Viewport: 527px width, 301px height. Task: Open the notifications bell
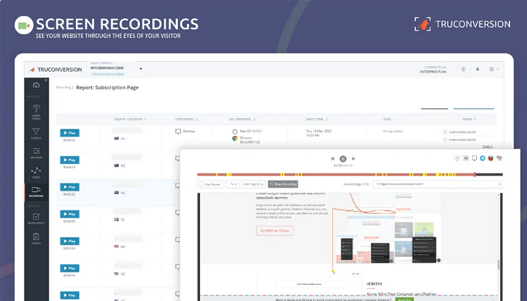478,69
